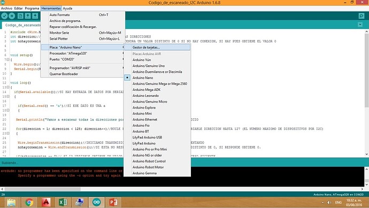Open the Ayuda menu
This screenshot has width=369, height=208.
point(67,8)
